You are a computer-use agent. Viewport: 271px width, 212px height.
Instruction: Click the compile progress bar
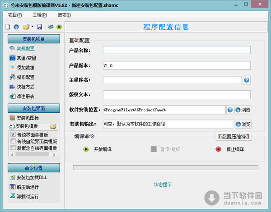(166, 167)
